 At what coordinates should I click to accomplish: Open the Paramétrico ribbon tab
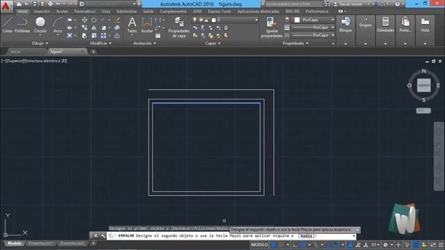(x=85, y=11)
